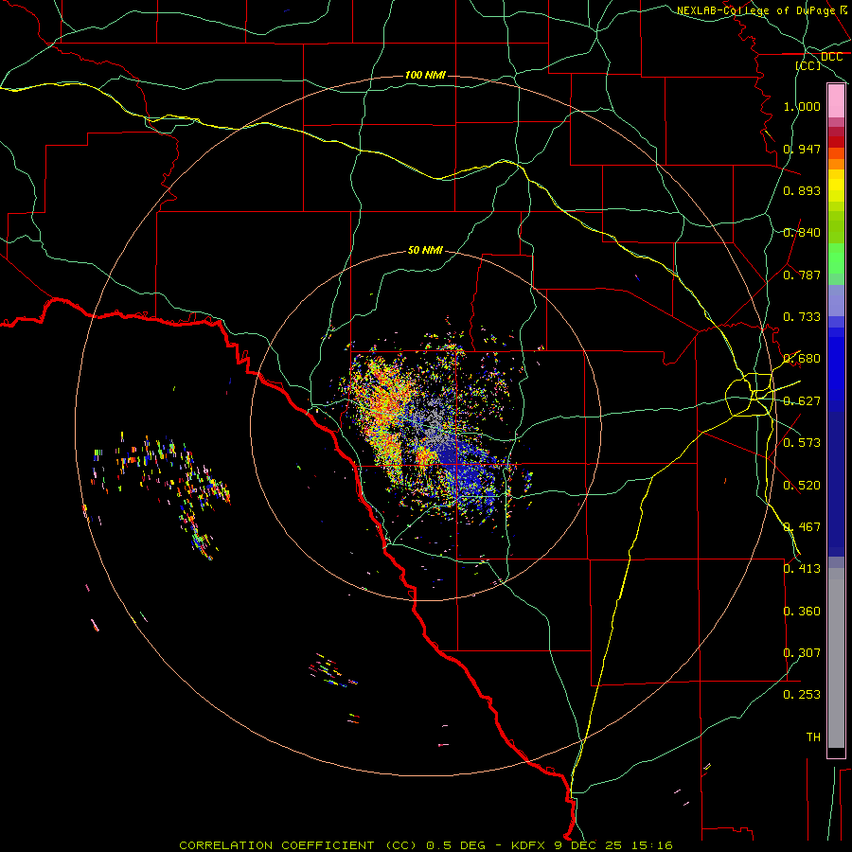Viewport: 852px width, 852px height.
Task: Click the 50 NMI range ring label
Action: [x=425, y=250]
